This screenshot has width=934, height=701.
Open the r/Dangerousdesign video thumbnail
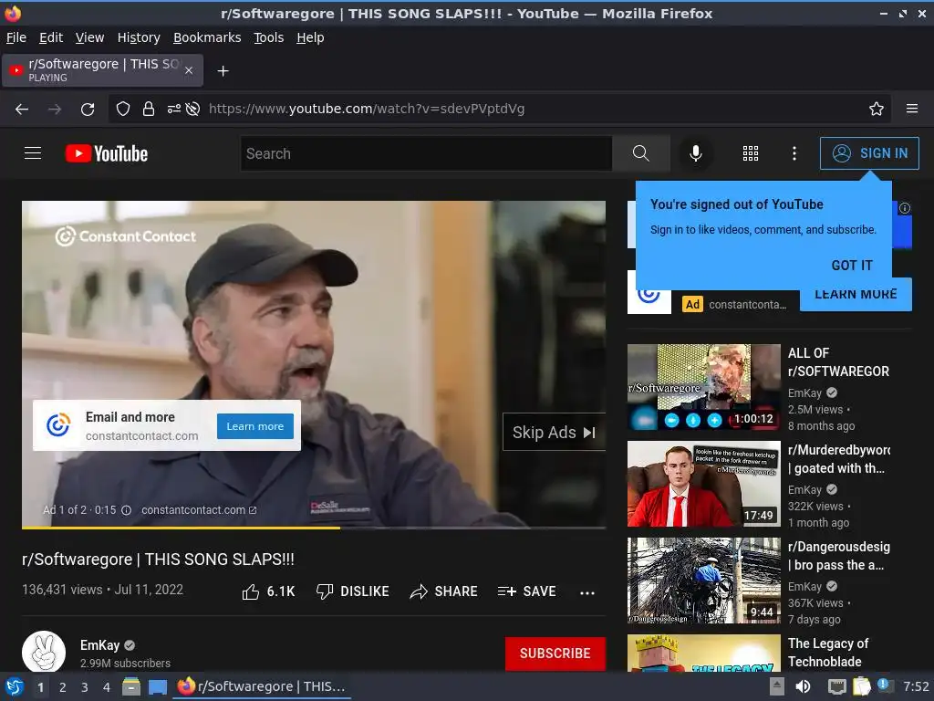[x=703, y=581]
